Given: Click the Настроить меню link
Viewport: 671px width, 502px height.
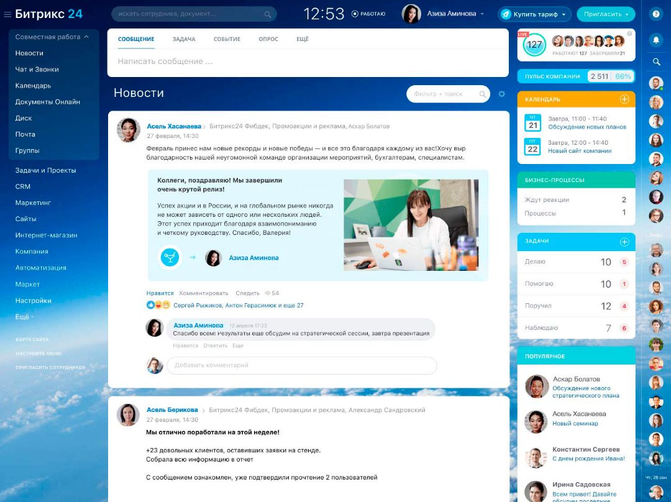Looking at the screenshot, I should [39, 354].
